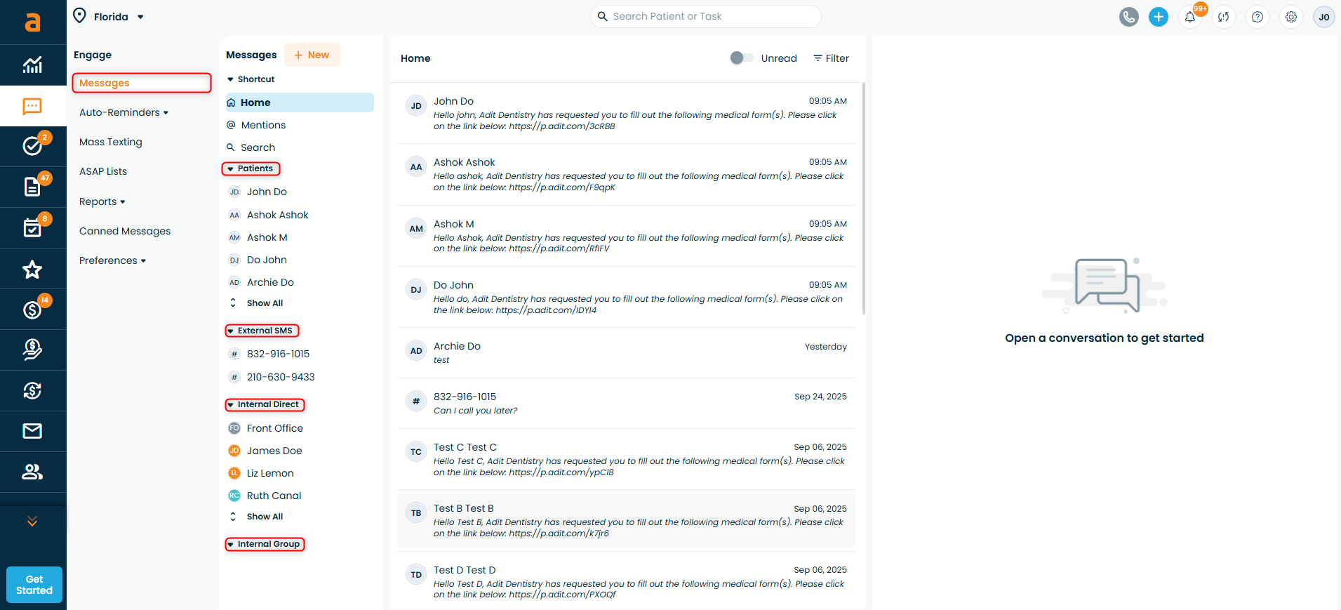
Task: Click the sync refresh icon in header
Action: [1223, 17]
